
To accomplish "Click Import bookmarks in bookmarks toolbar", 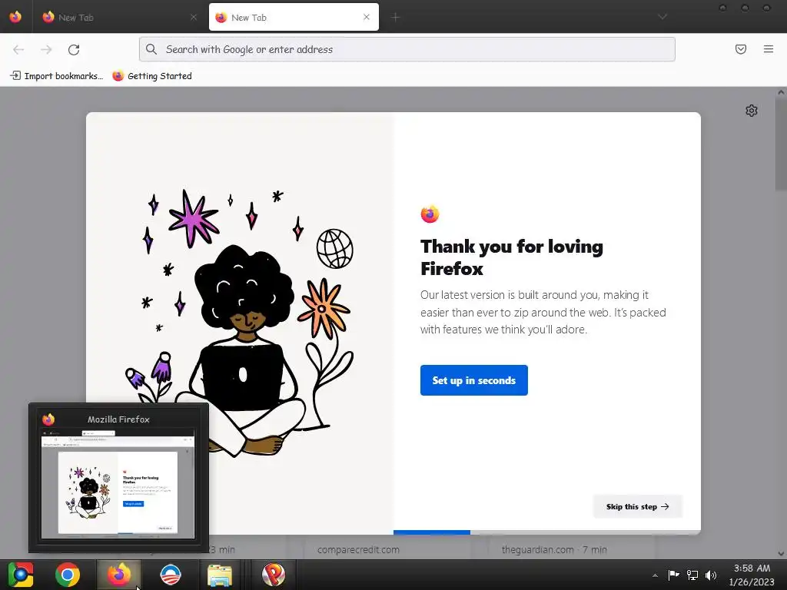I will (57, 76).
